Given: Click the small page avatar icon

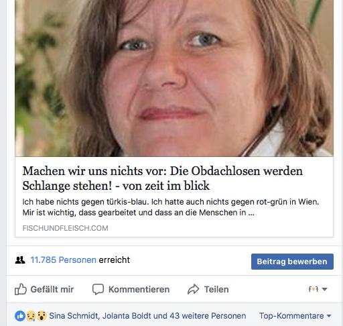Looking at the screenshot, I should [x=314, y=289].
